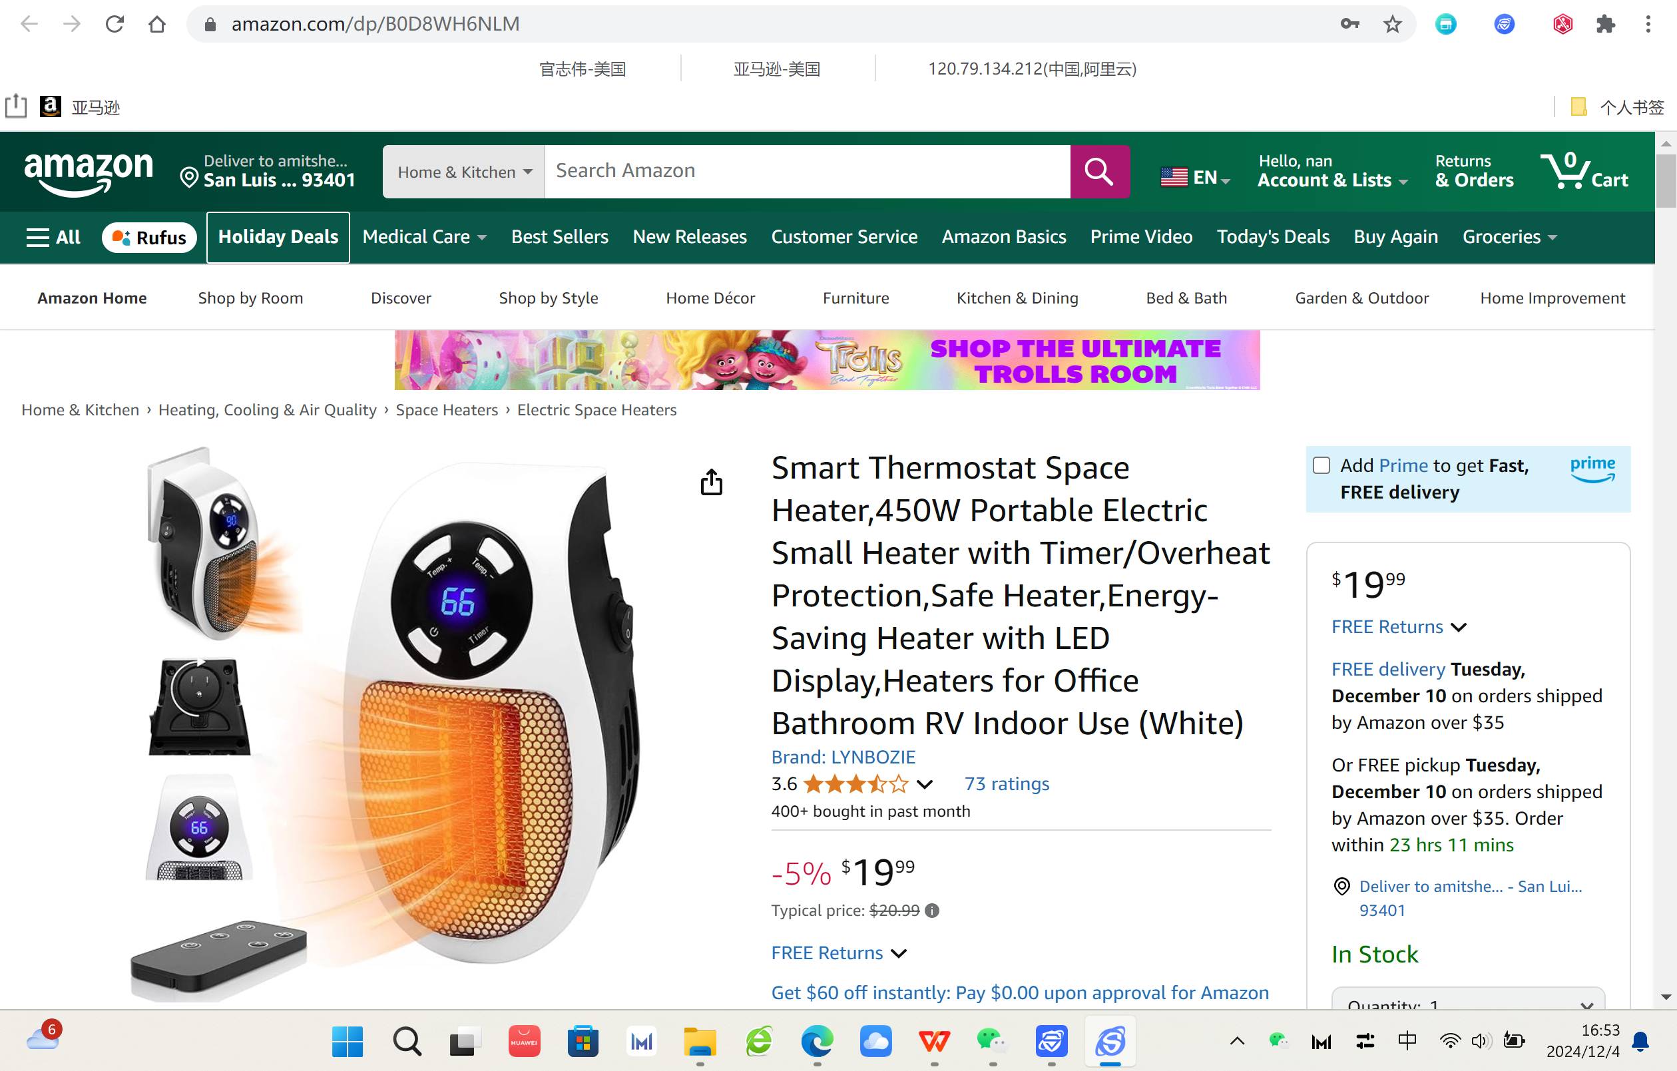Click the delivery location pin icon
The height and width of the screenshot is (1071, 1677).
tap(1341, 886)
